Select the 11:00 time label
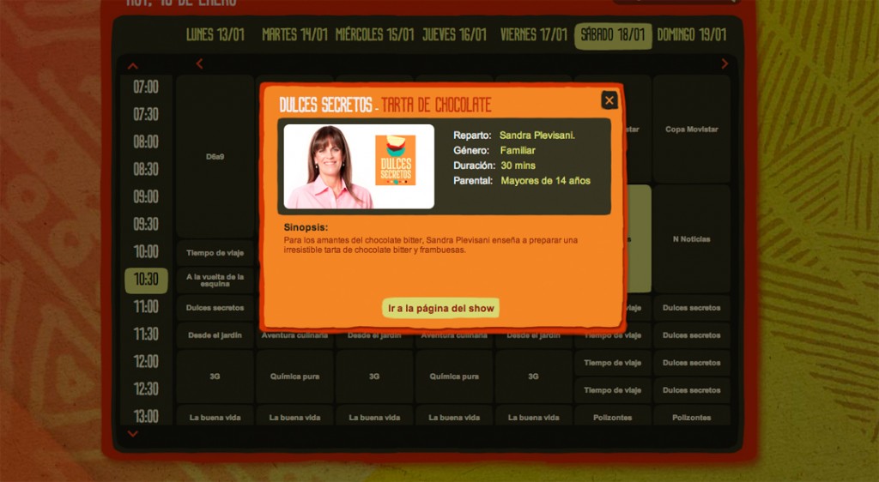Image resolution: width=879 pixels, height=482 pixels. click(x=146, y=307)
